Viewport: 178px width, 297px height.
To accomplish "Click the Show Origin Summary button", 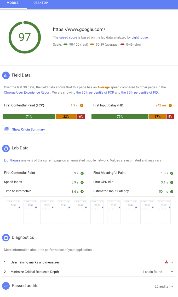I will [x=26, y=129].
